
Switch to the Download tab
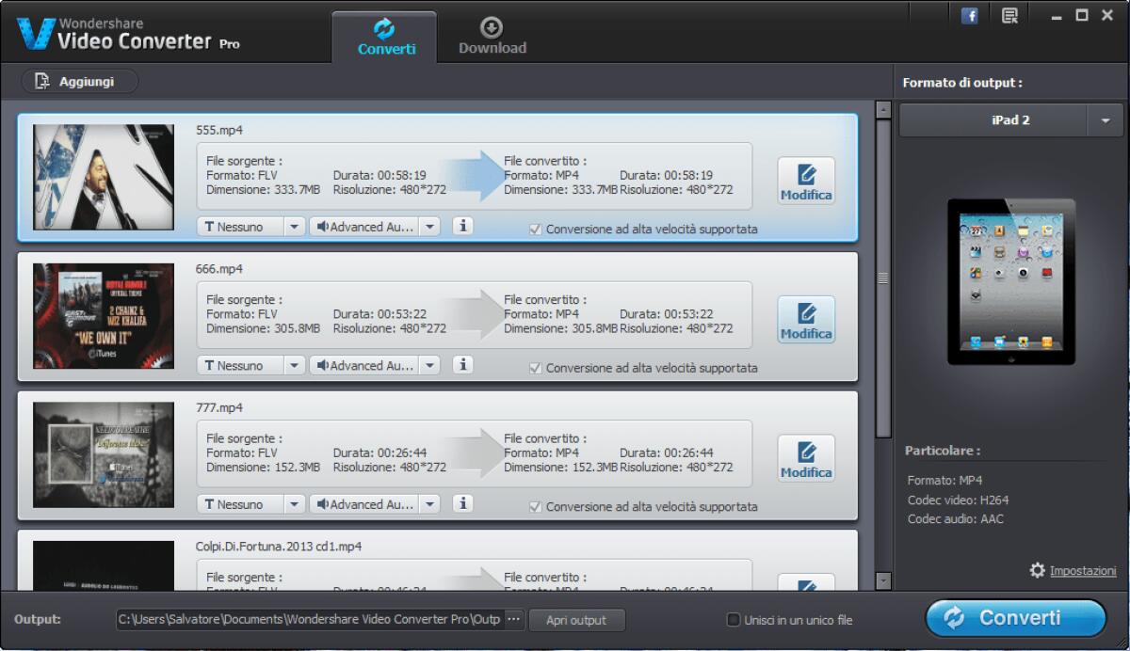(491, 37)
